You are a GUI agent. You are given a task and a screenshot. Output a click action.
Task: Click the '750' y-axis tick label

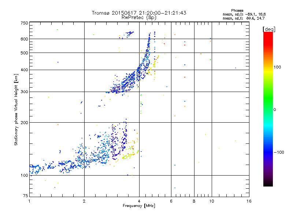tap(25, 23)
